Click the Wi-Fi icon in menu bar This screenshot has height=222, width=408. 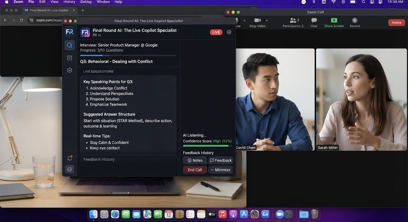click(333, 2)
